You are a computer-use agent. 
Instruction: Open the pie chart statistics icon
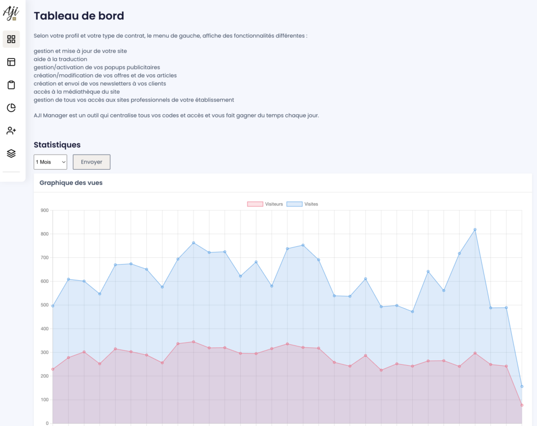point(11,108)
